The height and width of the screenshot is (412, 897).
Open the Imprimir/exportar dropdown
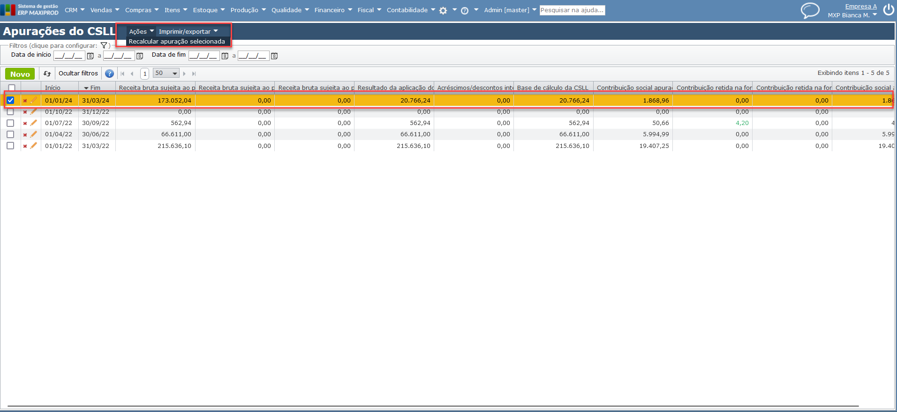[188, 31]
